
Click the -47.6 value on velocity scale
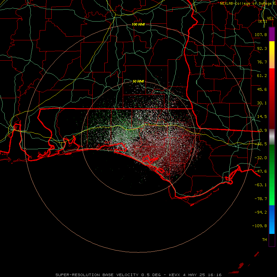[261, 171]
